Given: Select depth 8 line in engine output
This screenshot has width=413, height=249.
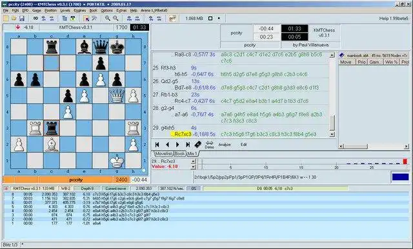Looking at the screenshot, I should tap(206, 194).
